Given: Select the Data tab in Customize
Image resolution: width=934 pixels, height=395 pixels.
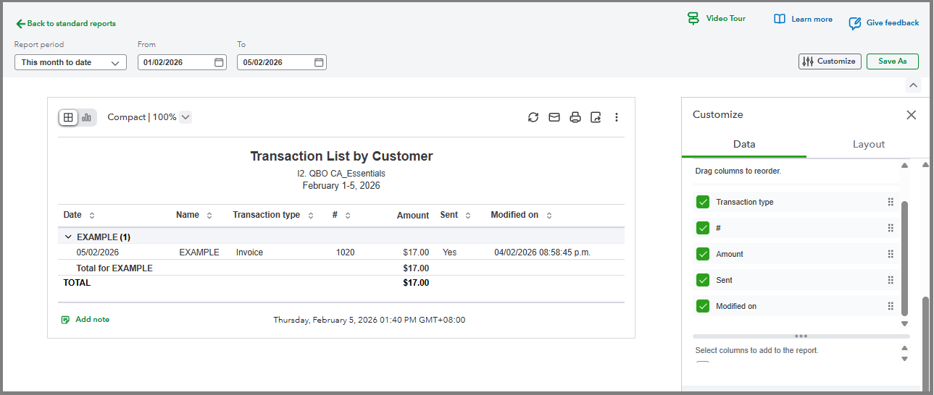Looking at the screenshot, I should [743, 144].
